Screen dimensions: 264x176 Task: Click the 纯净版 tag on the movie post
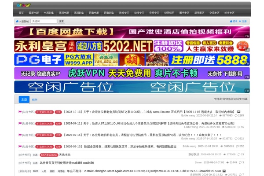coord(61,171)
